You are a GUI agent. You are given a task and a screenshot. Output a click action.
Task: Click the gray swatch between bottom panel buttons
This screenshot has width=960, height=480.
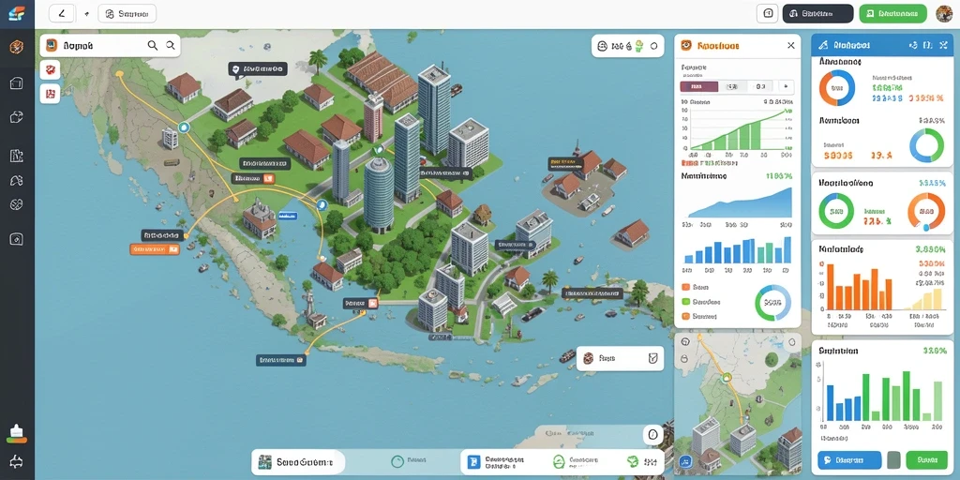tap(893, 459)
